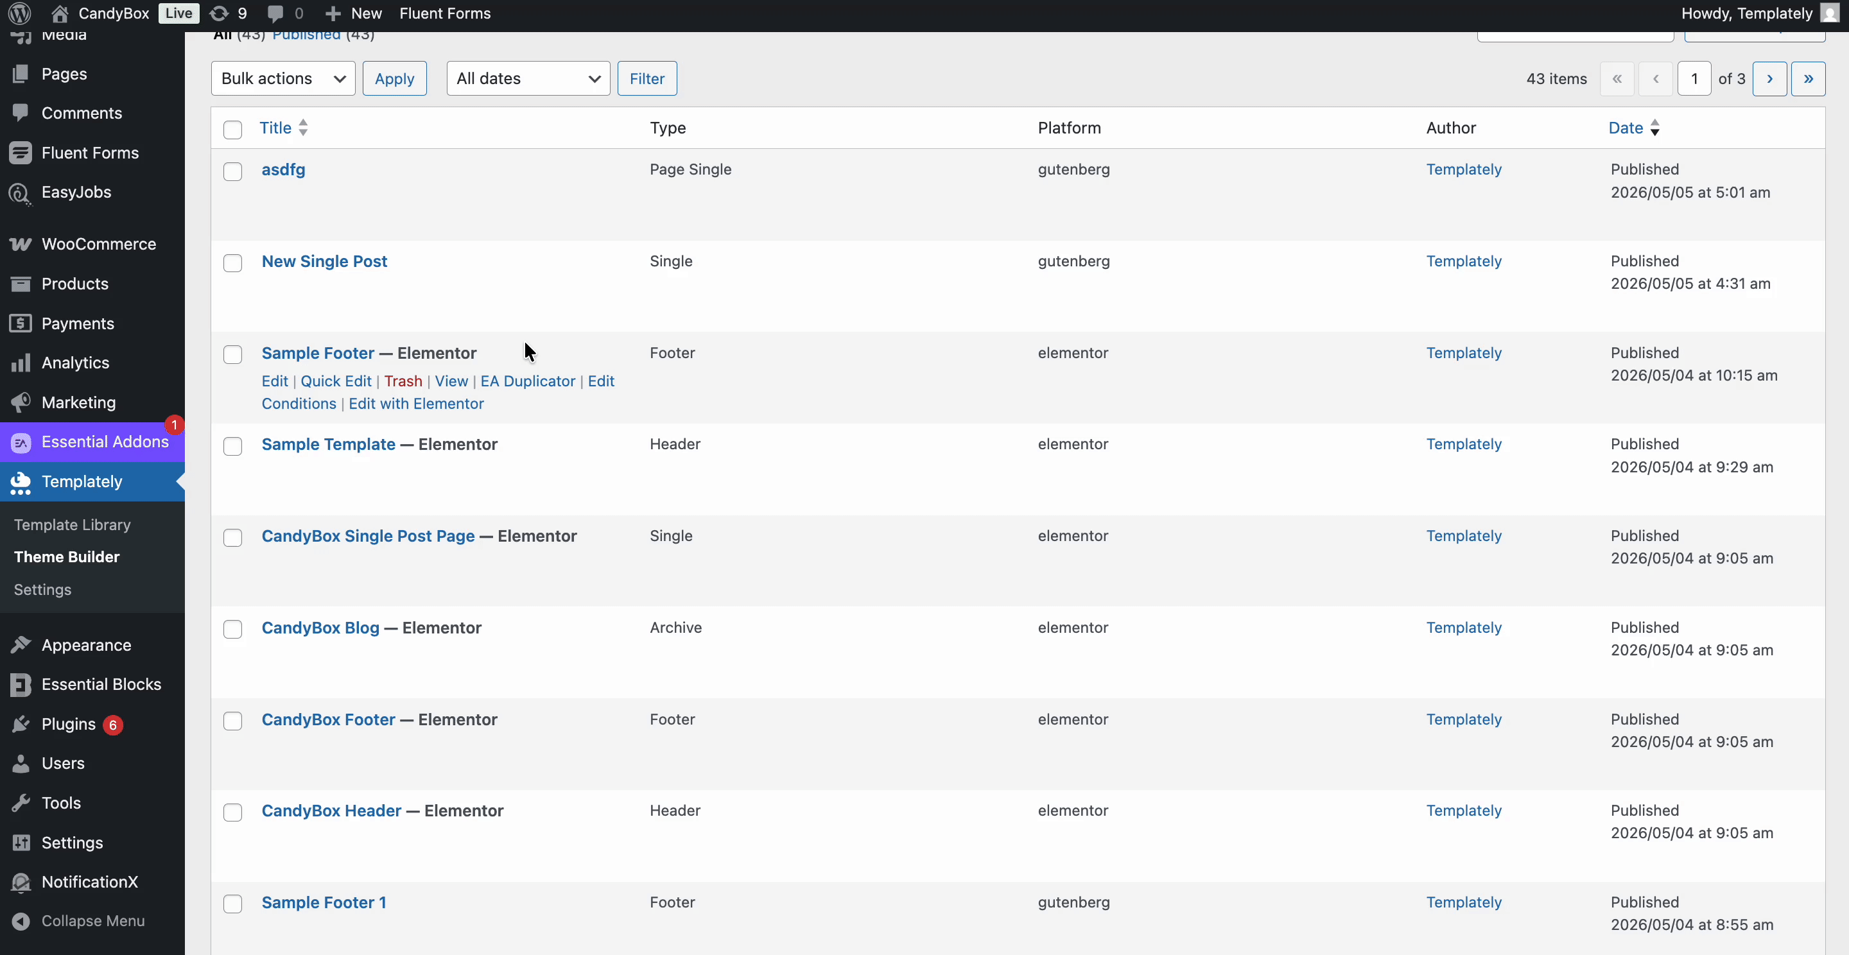1849x955 pixels.
Task: Click the Live status badge
Action: (178, 13)
